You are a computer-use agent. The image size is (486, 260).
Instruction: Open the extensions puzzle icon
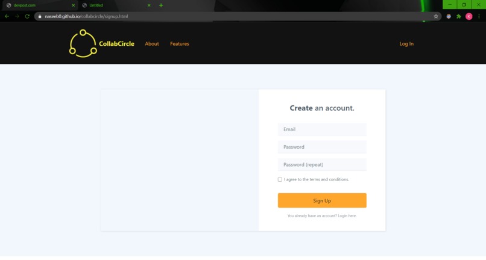pyautogui.click(x=459, y=16)
